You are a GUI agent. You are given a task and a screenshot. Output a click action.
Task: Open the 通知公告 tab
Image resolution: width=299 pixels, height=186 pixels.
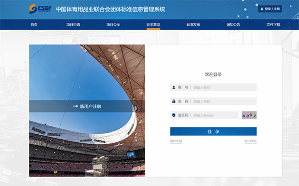pos(233,24)
